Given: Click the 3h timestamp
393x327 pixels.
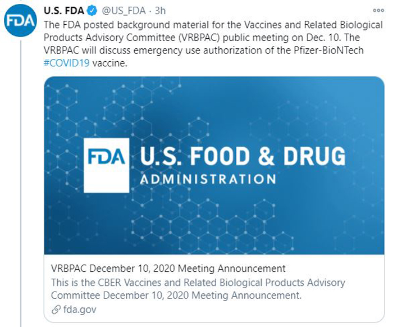Looking at the screenshot, I should (x=161, y=11).
